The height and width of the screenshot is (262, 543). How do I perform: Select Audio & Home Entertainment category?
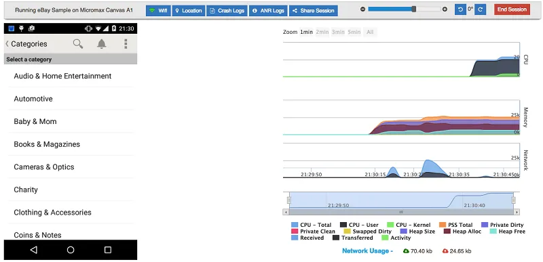71,76
